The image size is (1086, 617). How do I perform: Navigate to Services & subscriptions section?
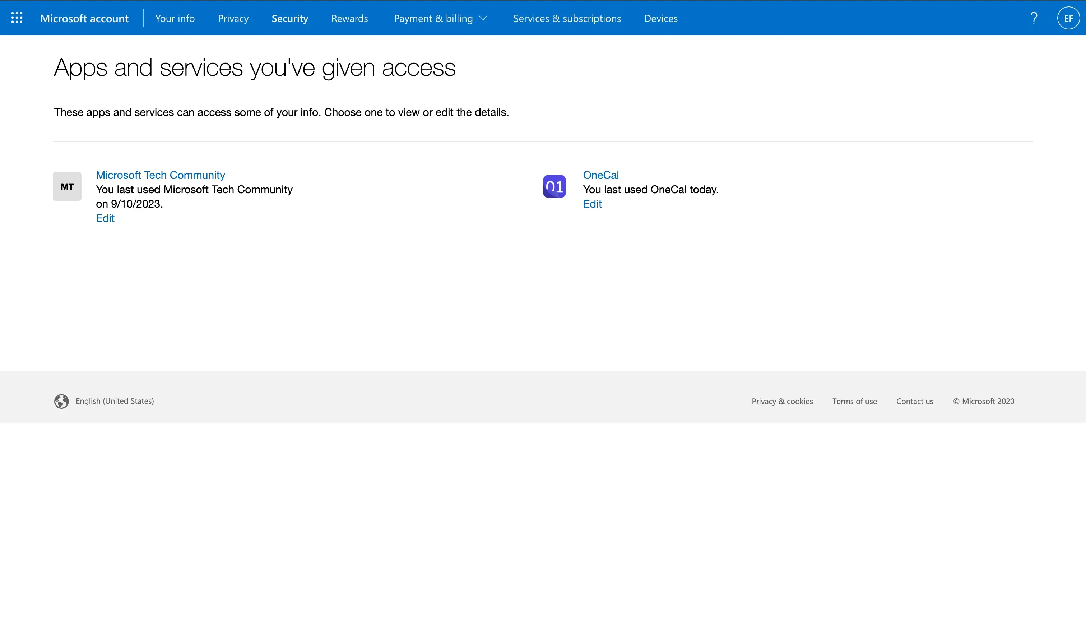tap(567, 18)
